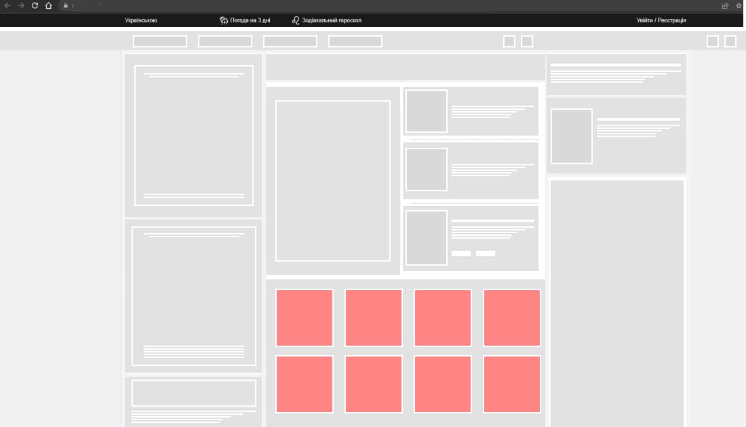The width and height of the screenshot is (746, 427).
Task: Click the rightmost square button in navigation bar
Action: click(x=730, y=41)
